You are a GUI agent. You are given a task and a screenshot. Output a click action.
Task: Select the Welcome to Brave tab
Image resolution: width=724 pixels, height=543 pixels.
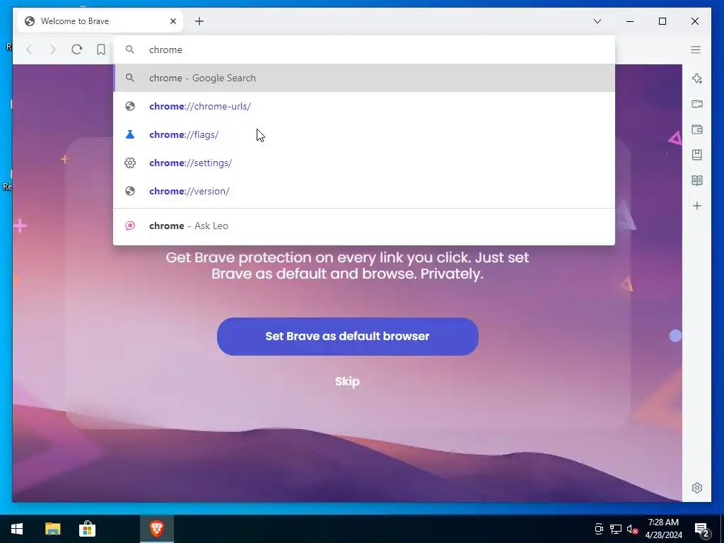(x=100, y=21)
